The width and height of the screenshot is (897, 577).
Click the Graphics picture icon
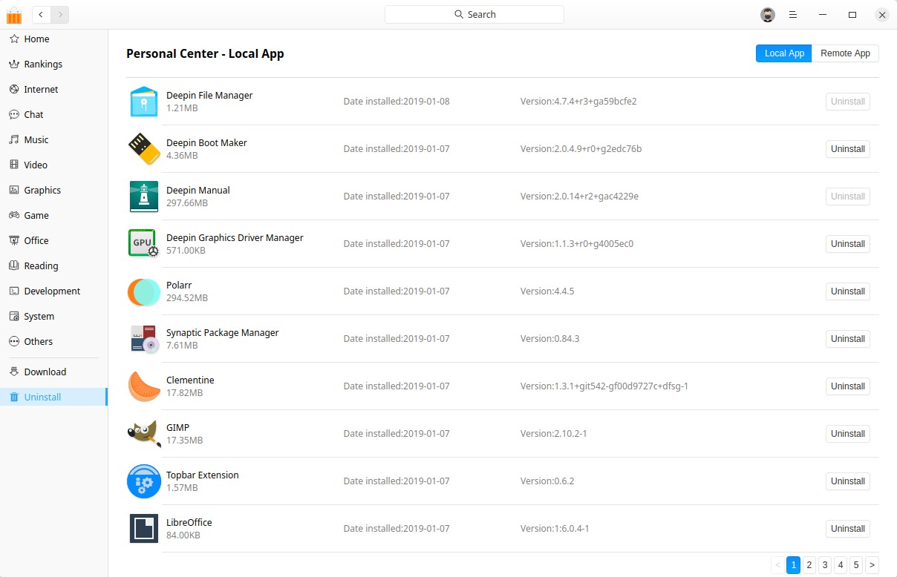pyautogui.click(x=14, y=190)
